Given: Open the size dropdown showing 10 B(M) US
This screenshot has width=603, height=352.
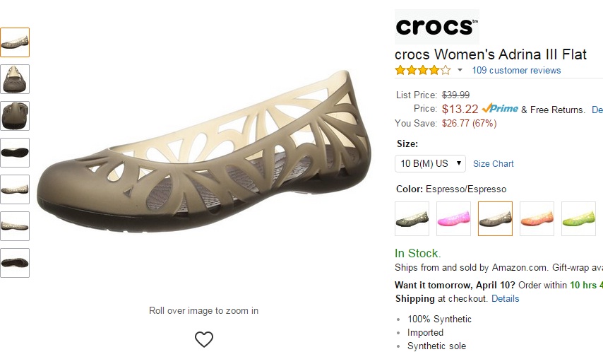Looking at the screenshot, I should coord(430,163).
